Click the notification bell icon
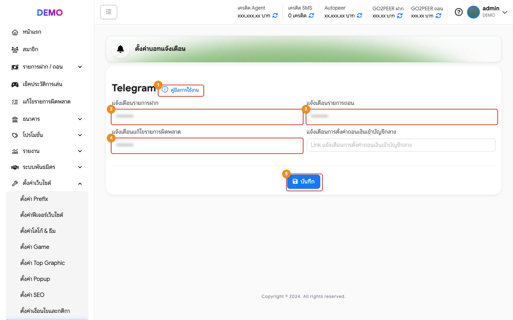The image size is (513, 320). point(120,49)
